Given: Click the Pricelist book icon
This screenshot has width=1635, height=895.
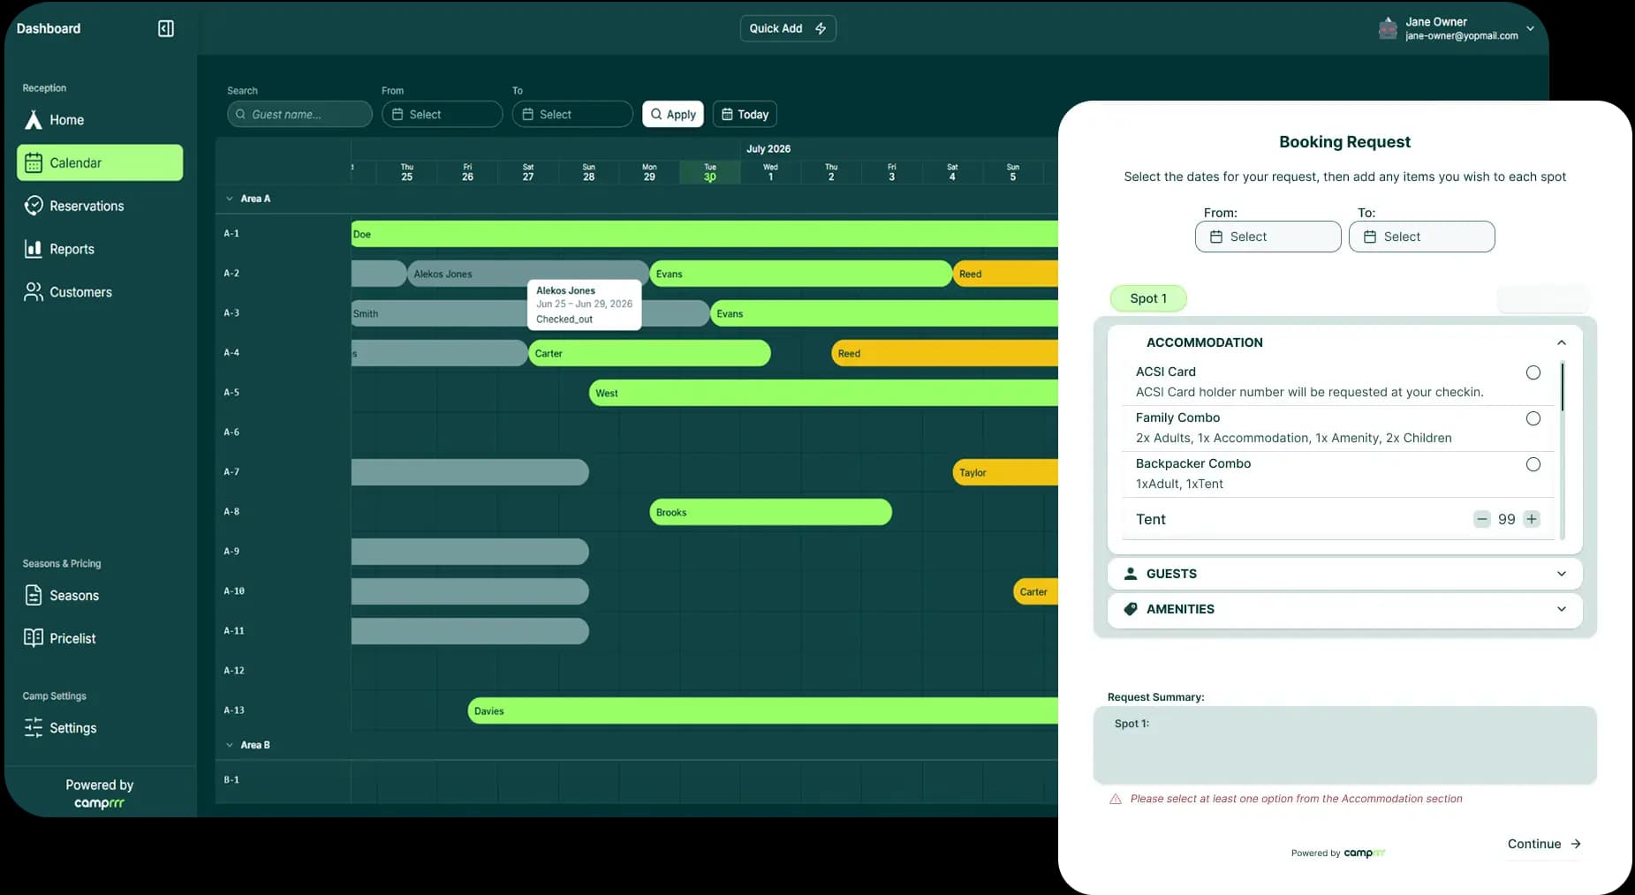Looking at the screenshot, I should (x=34, y=638).
